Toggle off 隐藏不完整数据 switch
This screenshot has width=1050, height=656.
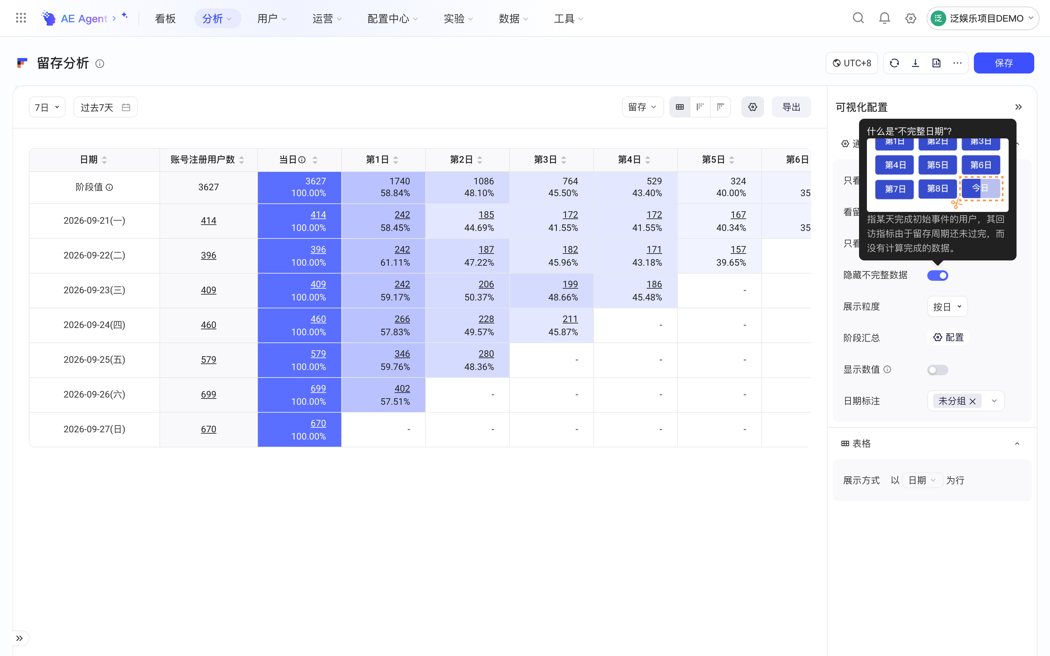(x=937, y=275)
